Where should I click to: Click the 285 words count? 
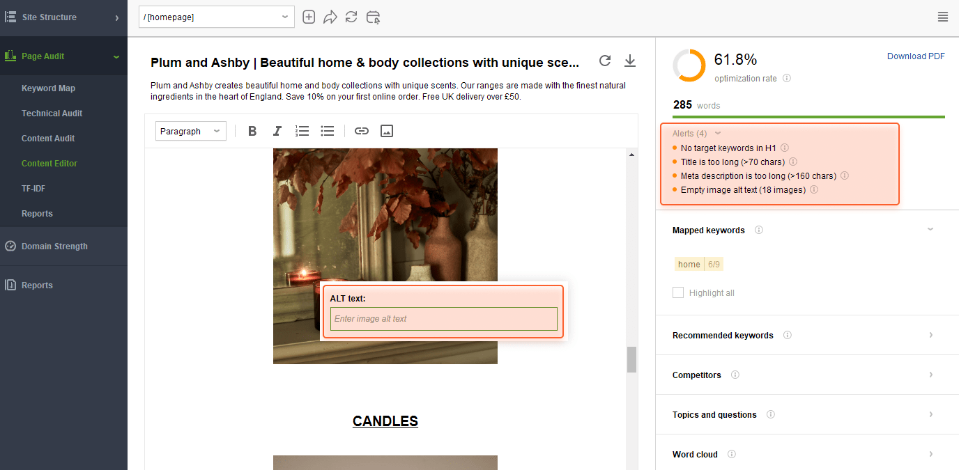(696, 105)
